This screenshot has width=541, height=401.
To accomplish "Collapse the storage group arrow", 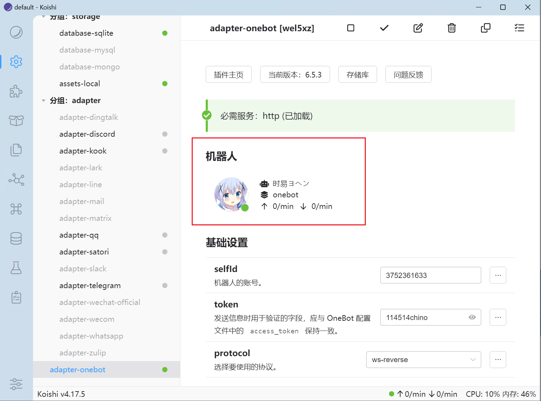I will click(x=44, y=17).
